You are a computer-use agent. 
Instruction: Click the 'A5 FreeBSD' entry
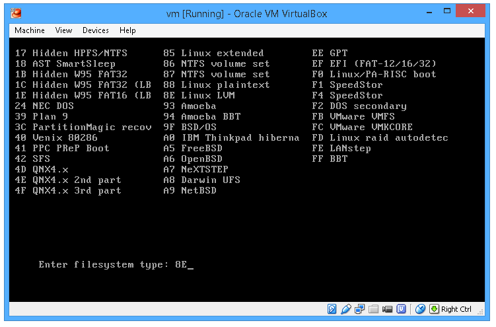pos(193,148)
